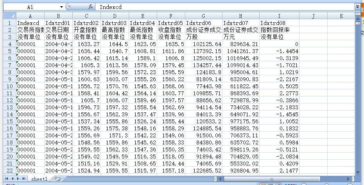Open the Name Box dropdown arrow
The height and width of the screenshot is (185, 364).
tap(61, 7)
